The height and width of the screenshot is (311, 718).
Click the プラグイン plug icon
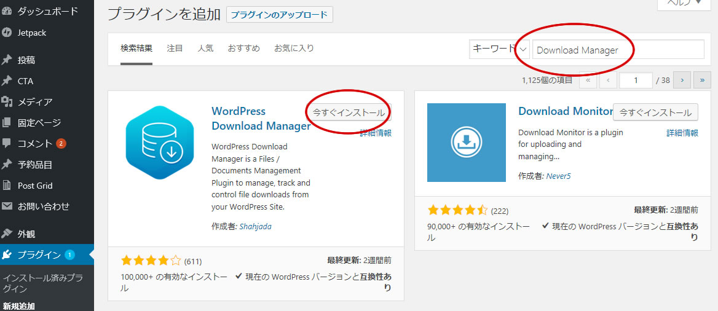click(x=7, y=254)
